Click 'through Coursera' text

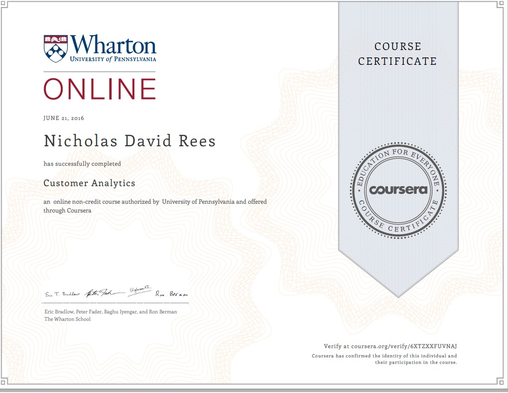coord(68,211)
